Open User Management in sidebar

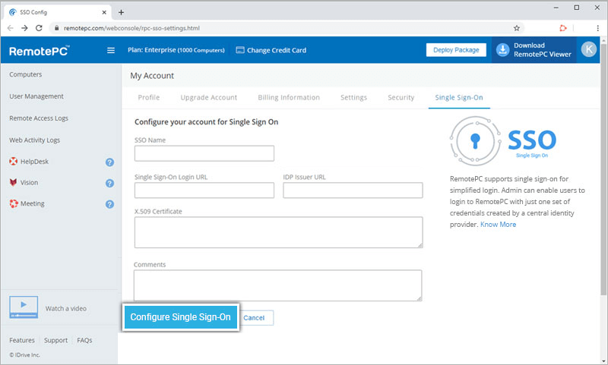36,96
